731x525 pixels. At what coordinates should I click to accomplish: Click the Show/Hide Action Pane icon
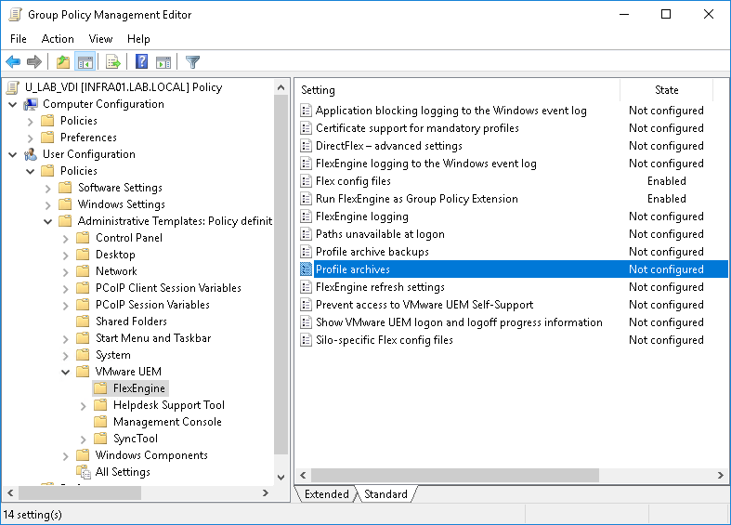click(163, 62)
